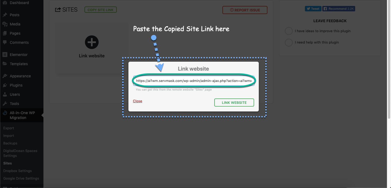The height and width of the screenshot is (188, 391).
Task: Click the Plugins plug icon
Action: (5, 85)
